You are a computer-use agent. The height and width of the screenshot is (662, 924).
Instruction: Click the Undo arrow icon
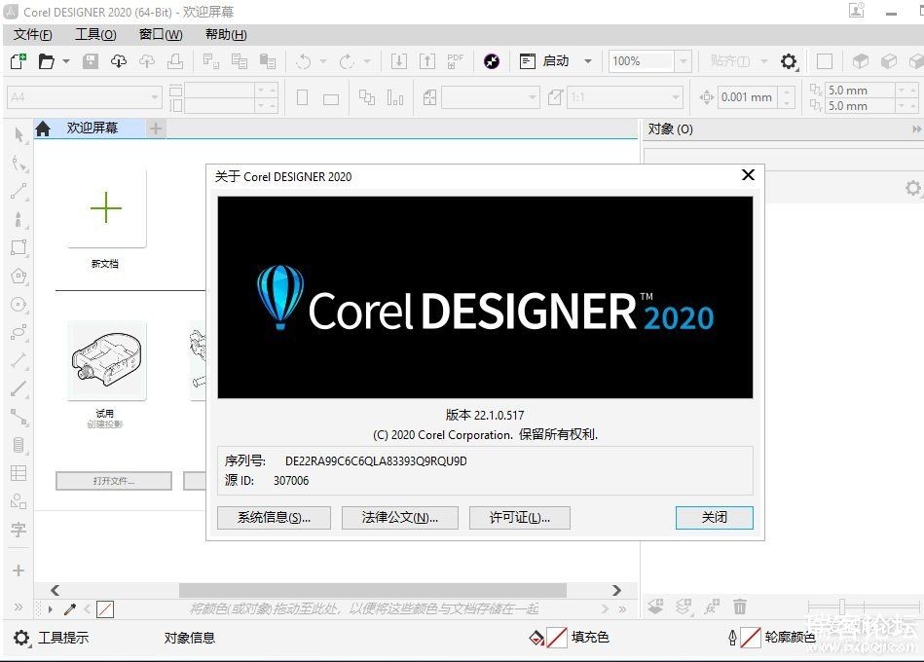[x=304, y=61]
